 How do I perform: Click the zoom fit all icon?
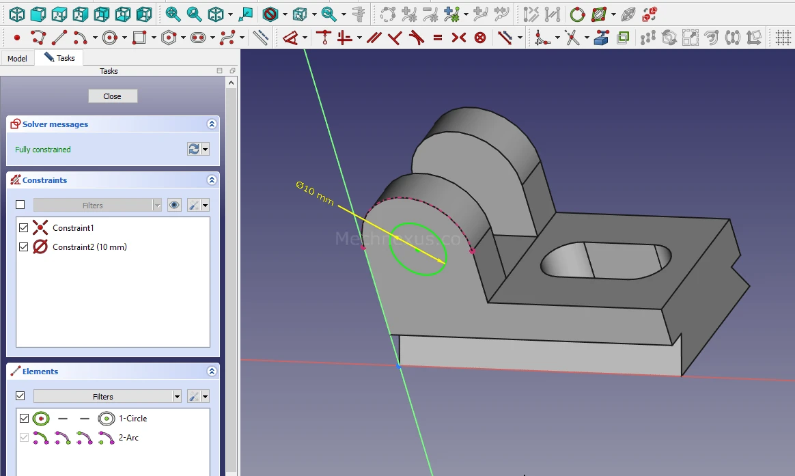173,14
